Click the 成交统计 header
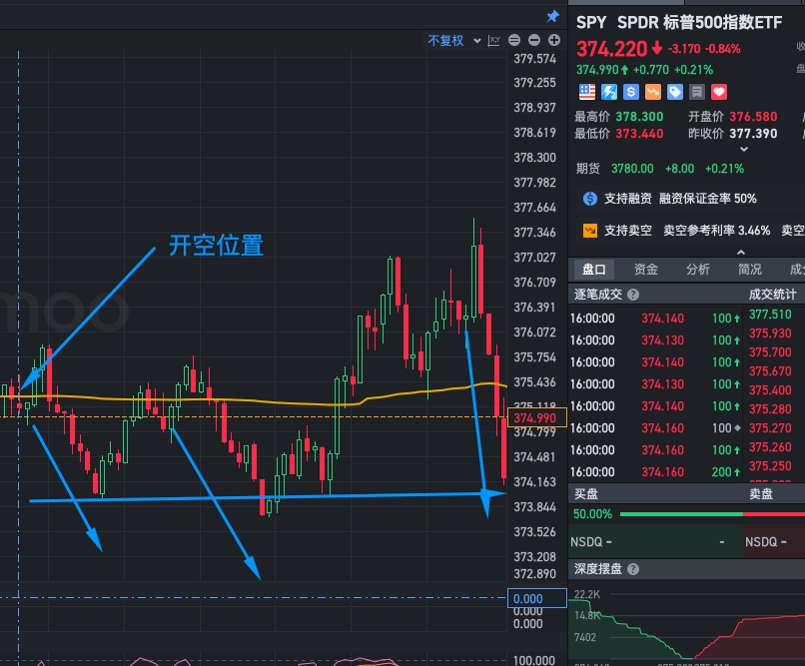 773,295
